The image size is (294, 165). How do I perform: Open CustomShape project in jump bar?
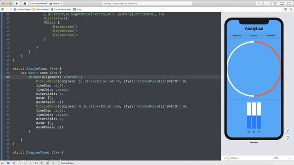tap(22, 9)
